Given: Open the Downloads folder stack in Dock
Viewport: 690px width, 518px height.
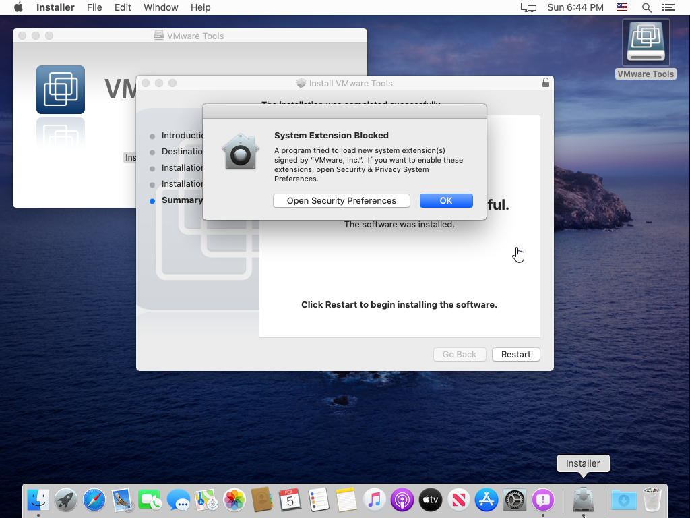Looking at the screenshot, I should (x=623, y=500).
